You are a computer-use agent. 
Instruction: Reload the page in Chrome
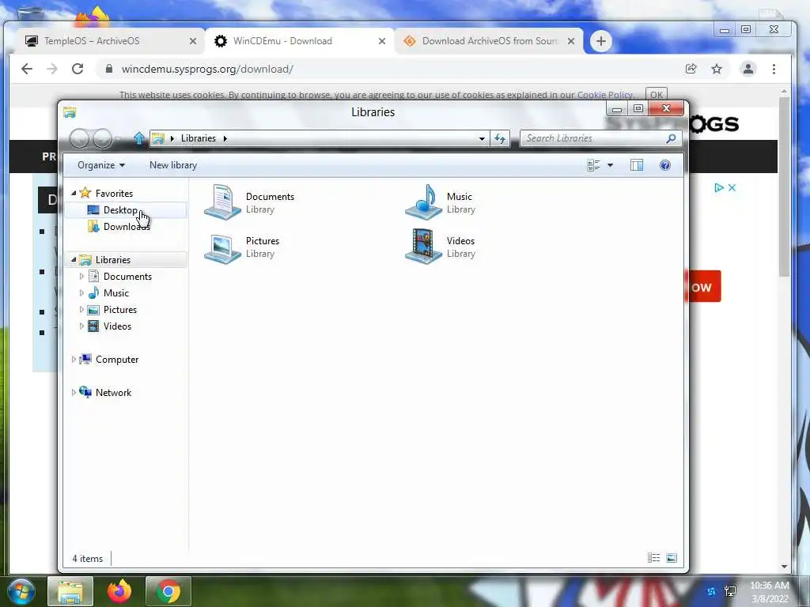click(78, 69)
